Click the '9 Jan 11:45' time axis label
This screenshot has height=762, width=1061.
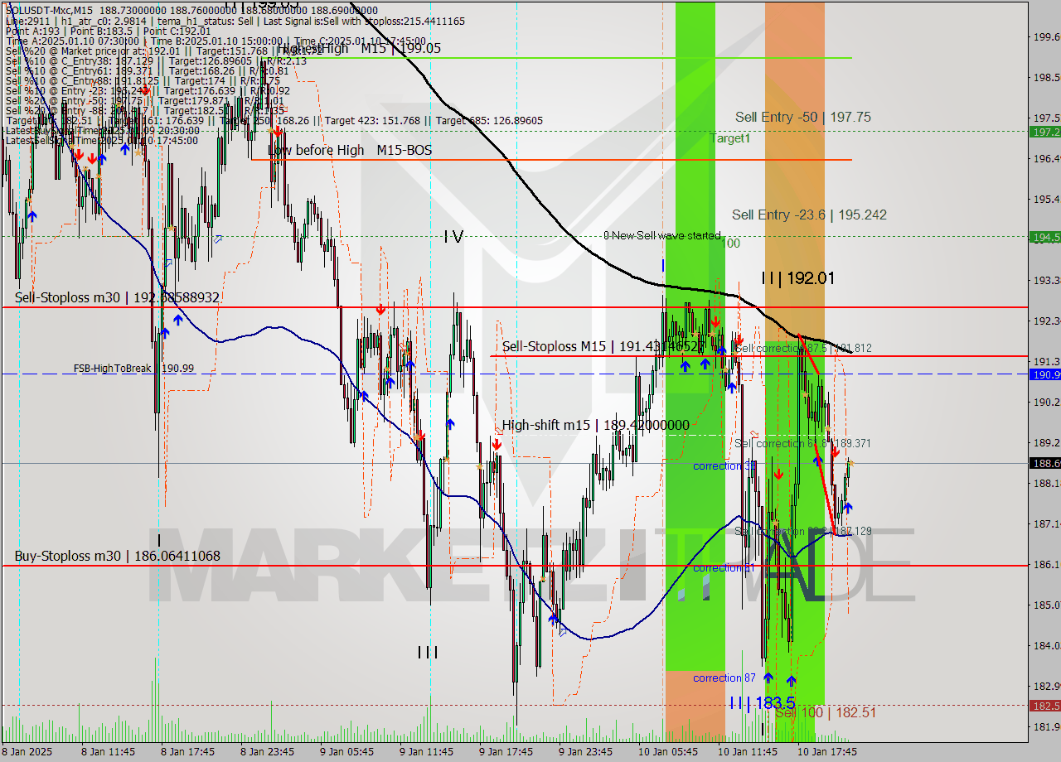point(426,752)
